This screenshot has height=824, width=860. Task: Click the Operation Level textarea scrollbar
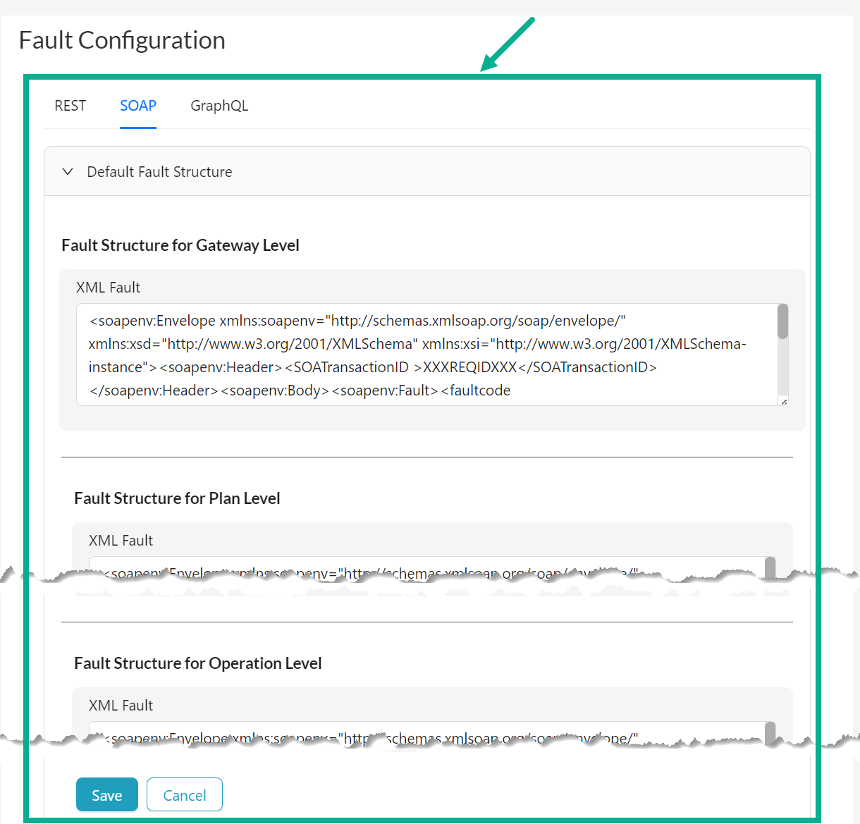(771, 733)
